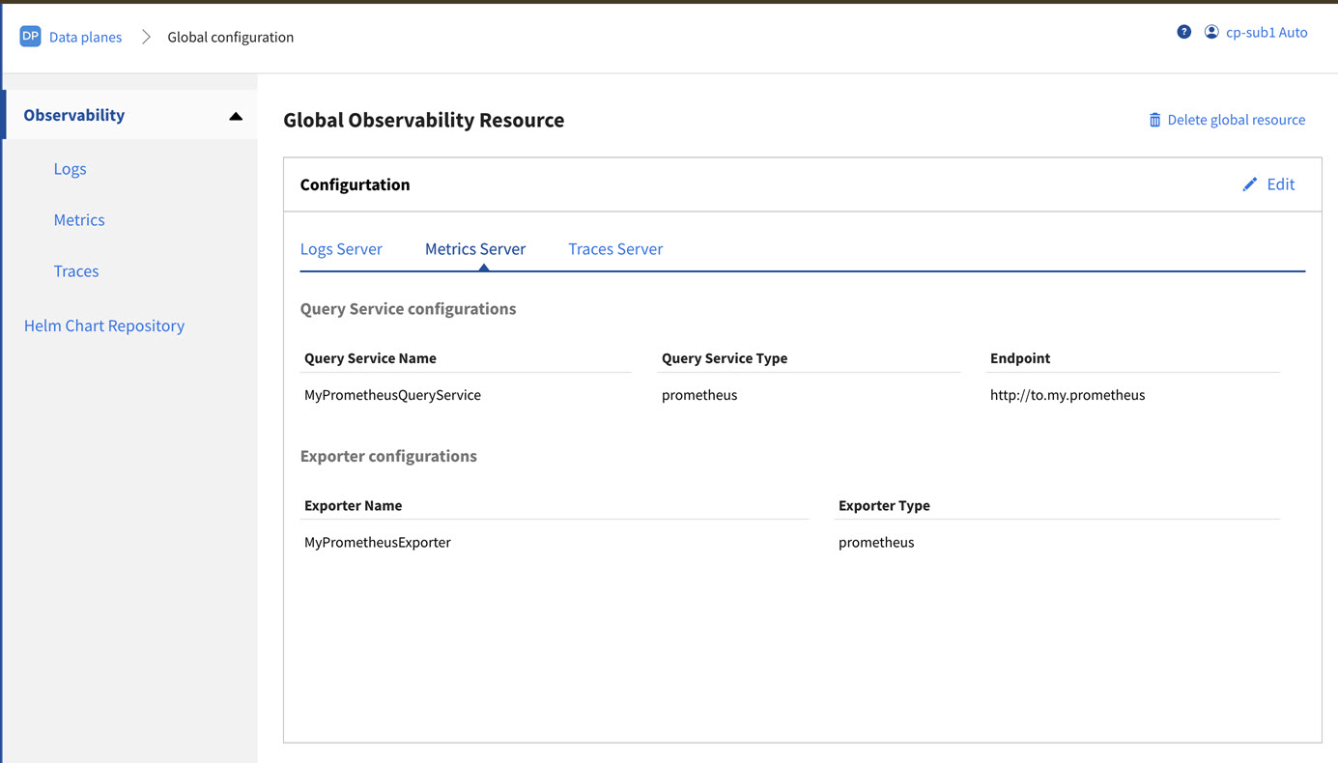This screenshot has width=1338, height=763.
Task: Click the trash can delete icon
Action: 1154,120
